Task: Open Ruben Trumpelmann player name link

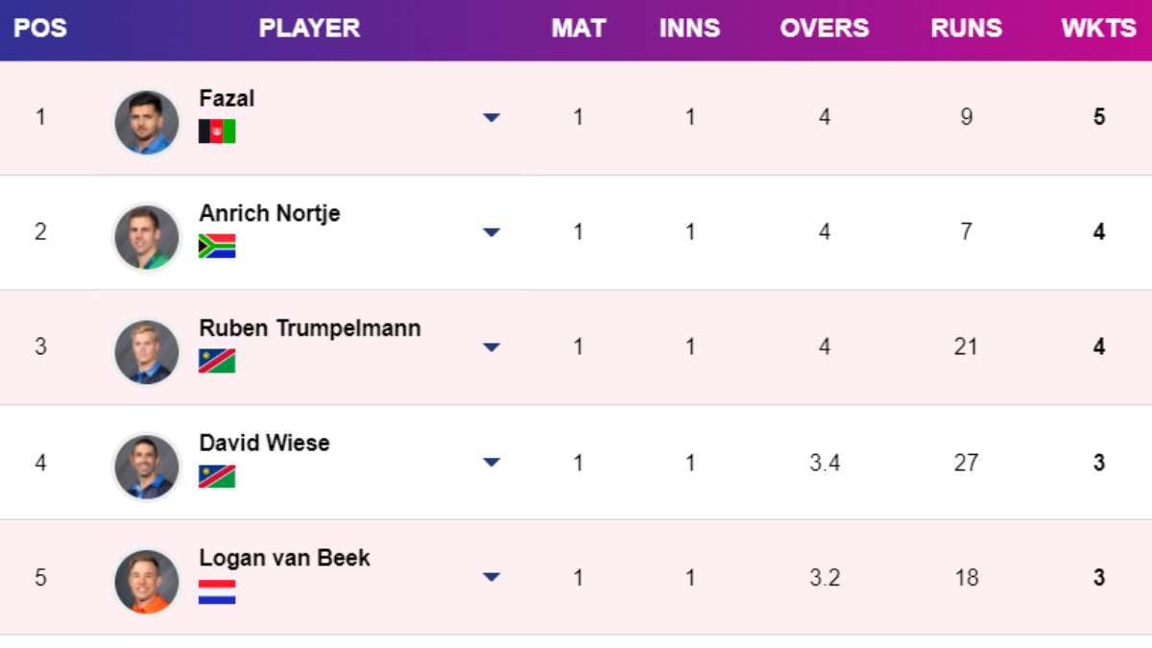Action: (310, 328)
